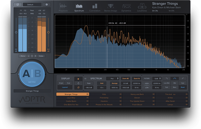Reset the filter bands
201x129 pixels.
click(183, 87)
